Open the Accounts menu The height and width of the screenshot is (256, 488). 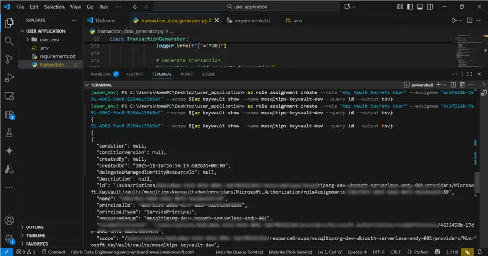[x=9, y=221]
